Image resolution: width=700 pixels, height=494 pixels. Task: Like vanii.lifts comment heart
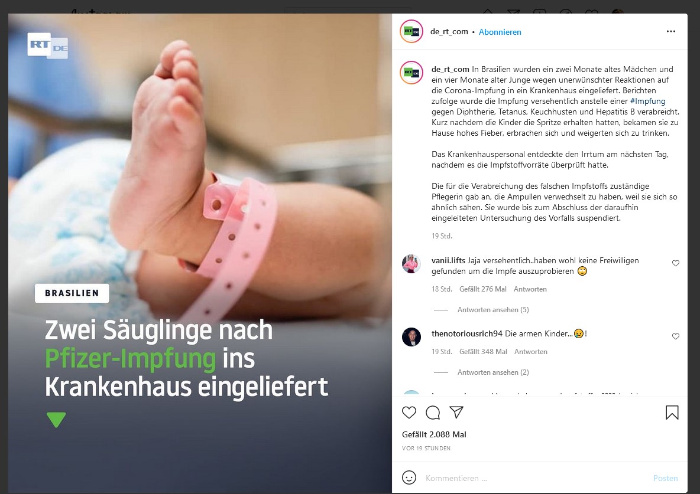coord(675,263)
